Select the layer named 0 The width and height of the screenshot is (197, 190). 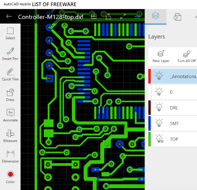171,92
